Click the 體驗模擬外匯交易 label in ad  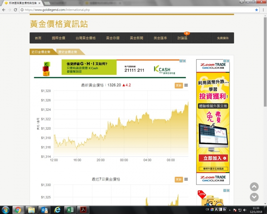coord(213,106)
